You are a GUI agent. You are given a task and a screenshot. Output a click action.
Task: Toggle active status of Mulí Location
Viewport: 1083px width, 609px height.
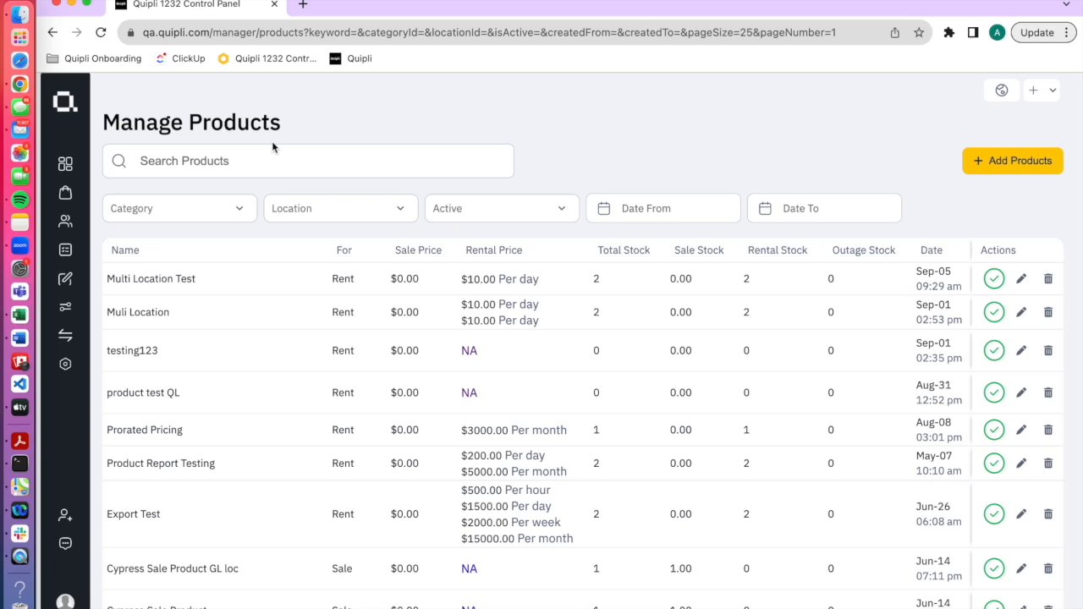pos(994,312)
